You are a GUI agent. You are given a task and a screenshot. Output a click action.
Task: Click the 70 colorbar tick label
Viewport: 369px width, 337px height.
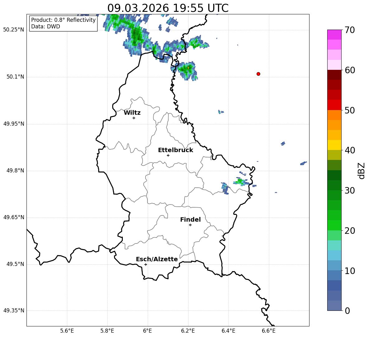350,30
